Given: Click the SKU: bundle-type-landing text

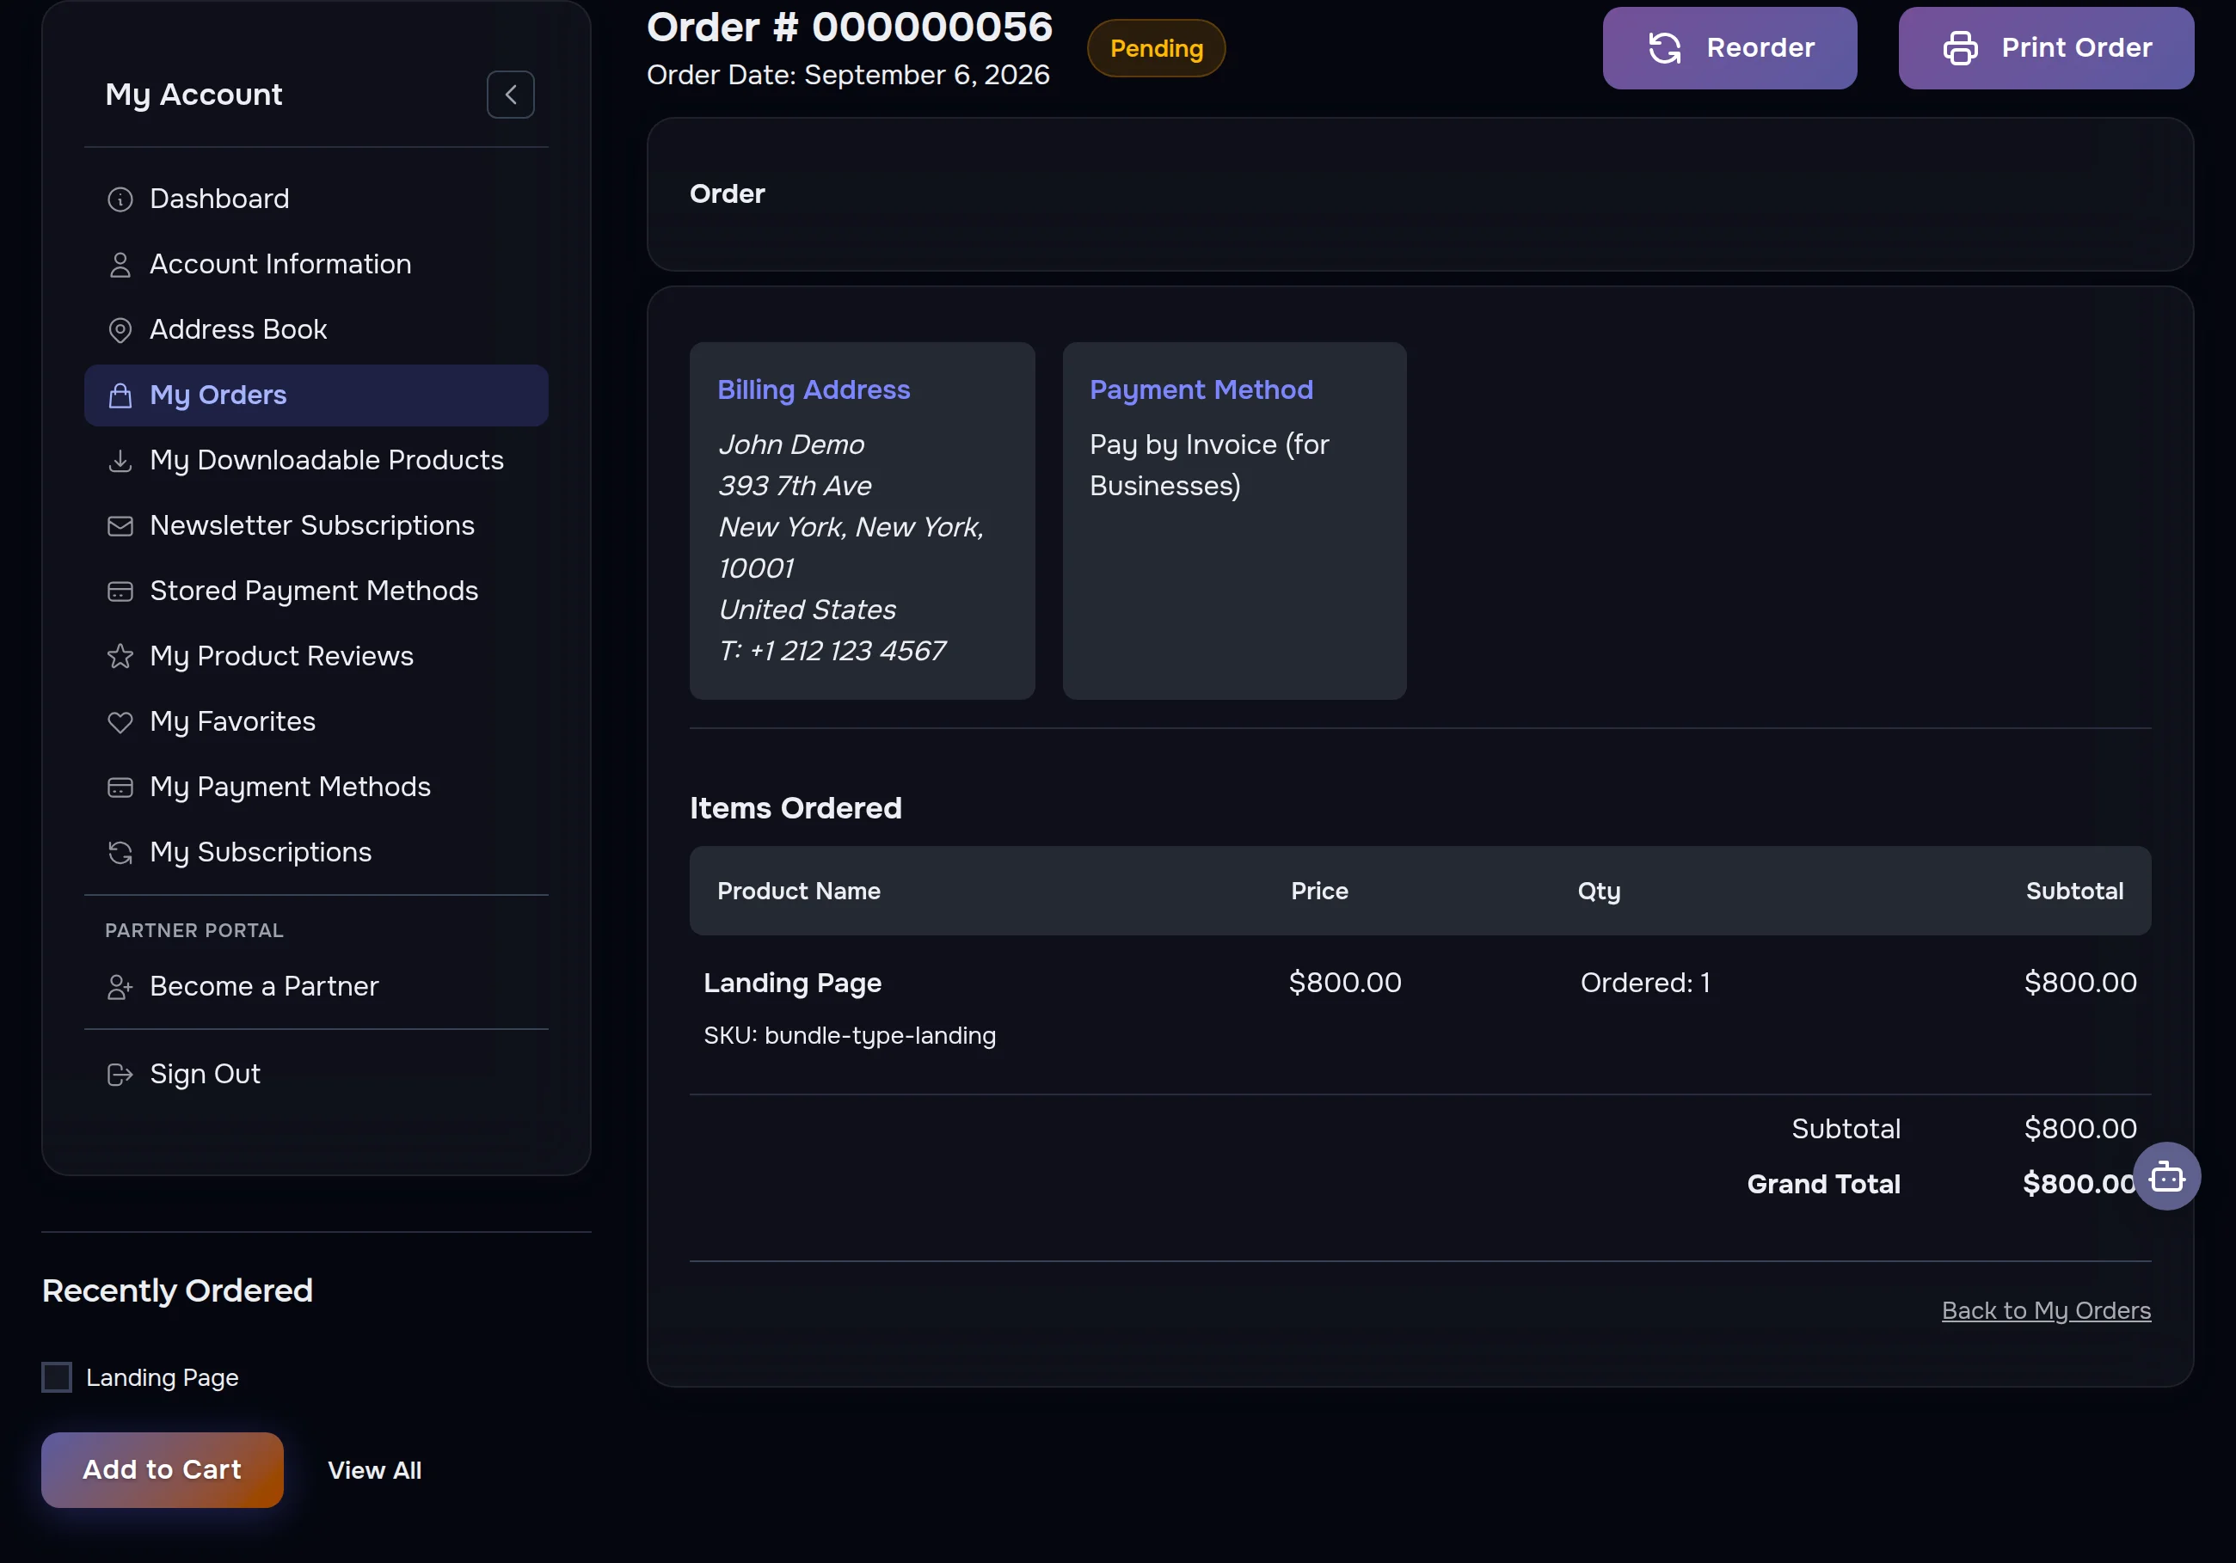Looking at the screenshot, I should click(x=851, y=1035).
